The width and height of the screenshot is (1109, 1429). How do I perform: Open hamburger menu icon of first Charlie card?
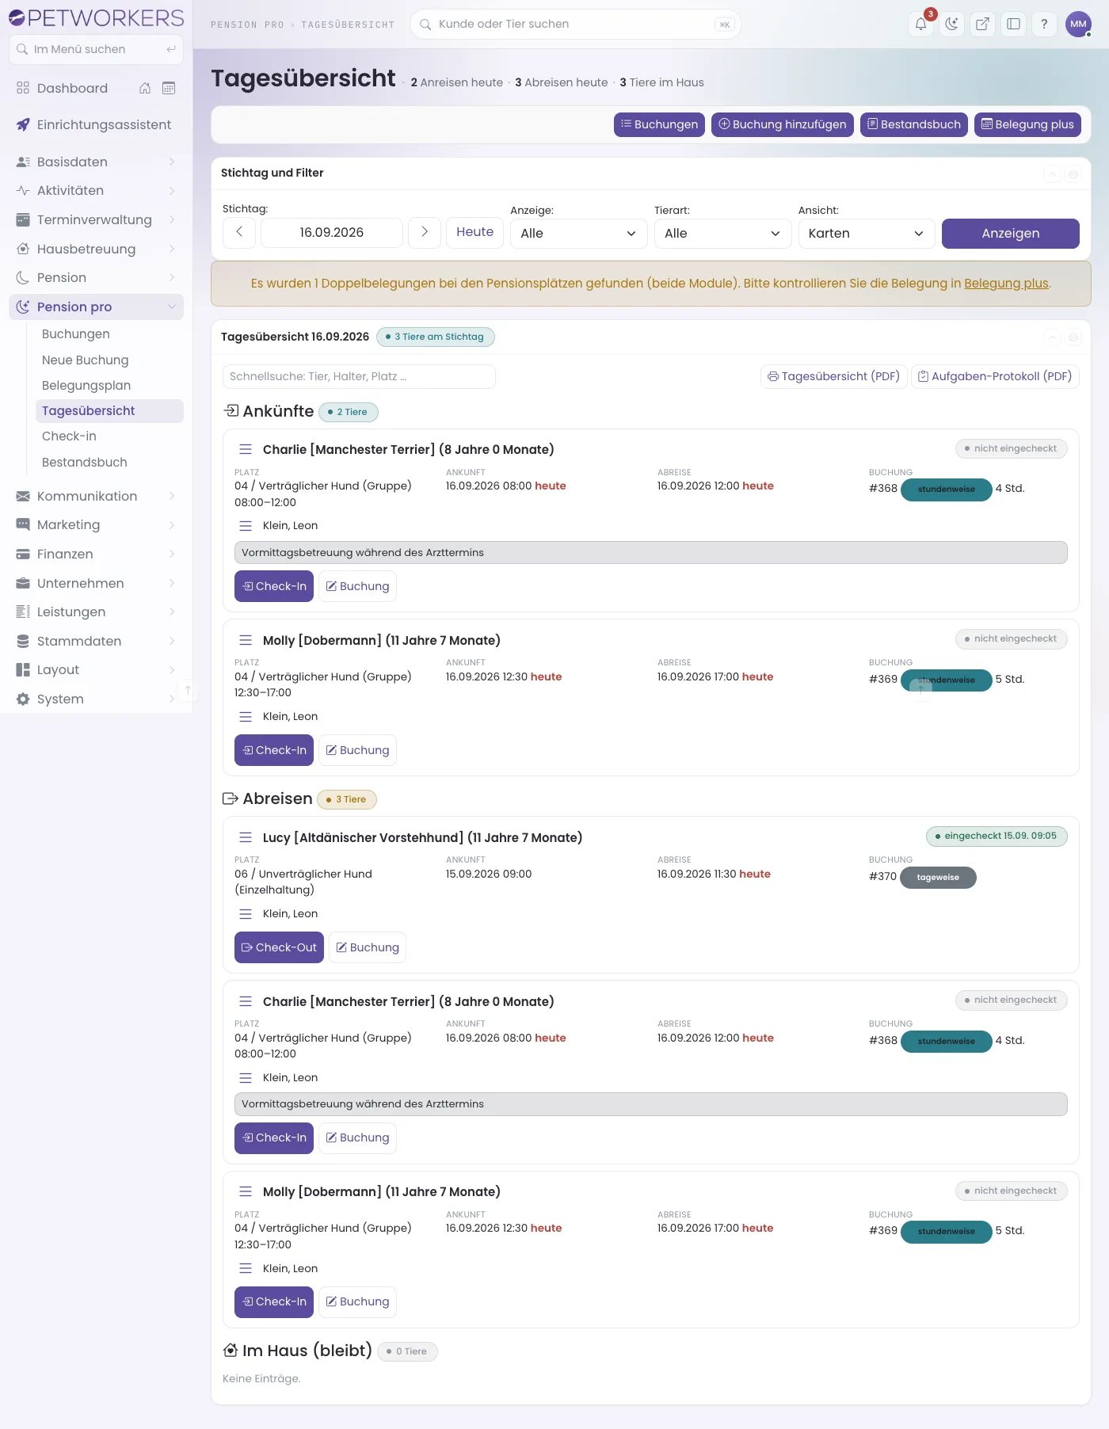pyautogui.click(x=246, y=449)
